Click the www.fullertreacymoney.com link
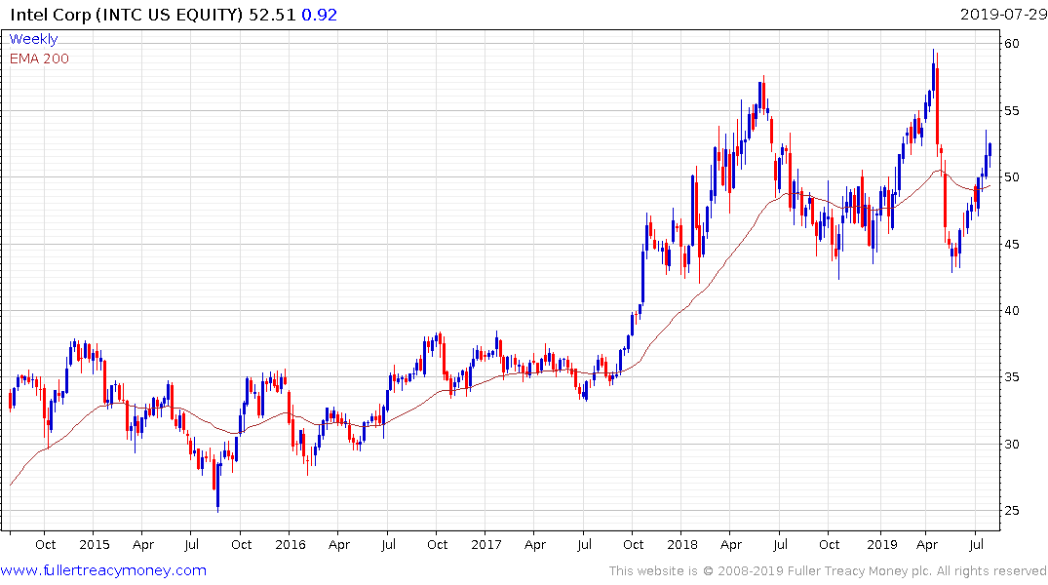Viewport: 1048px width, 585px height. [103, 570]
